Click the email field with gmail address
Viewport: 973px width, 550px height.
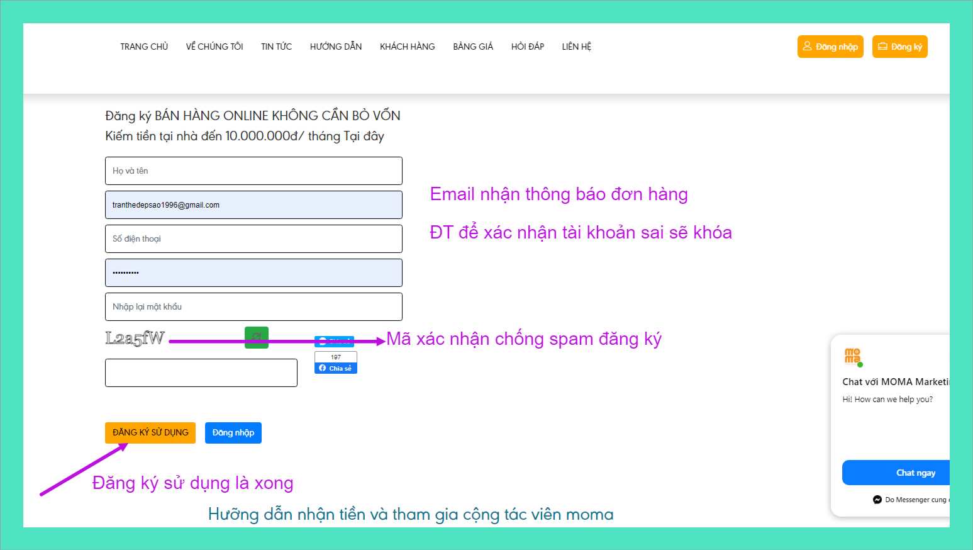[x=253, y=205]
